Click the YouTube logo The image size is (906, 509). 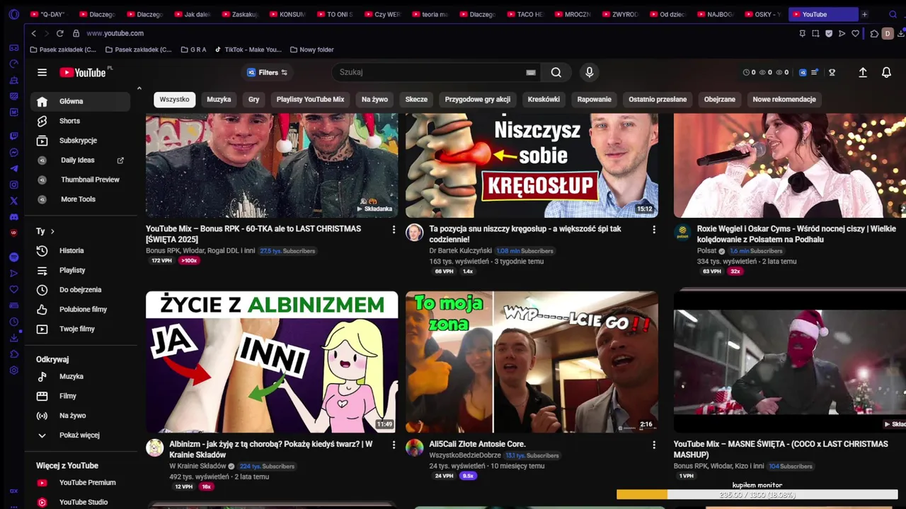[83, 72]
